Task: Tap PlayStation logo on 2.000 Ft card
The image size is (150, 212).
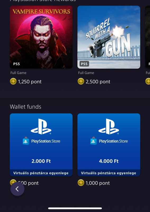Action: (x=41, y=127)
